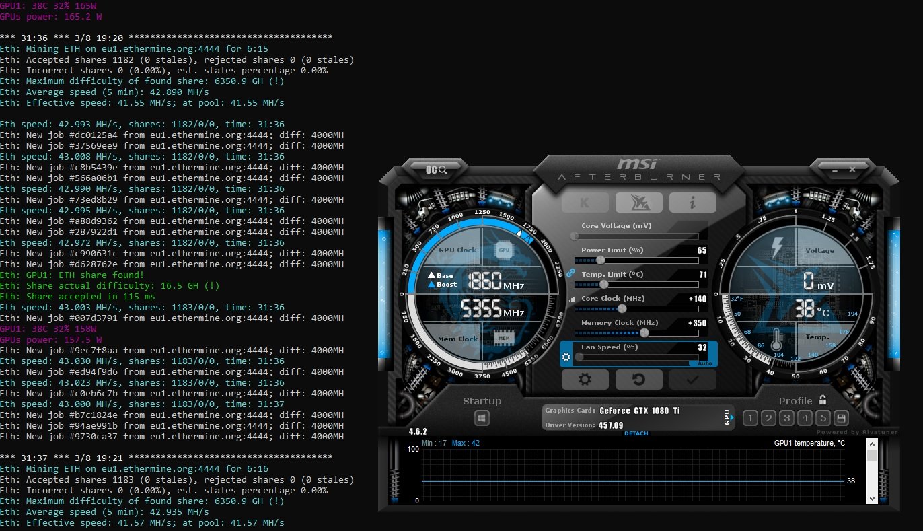Click terminal line 'Eth: Share accepted in 115 ms'
Screen dimensions: 923x531
point(77,296)
